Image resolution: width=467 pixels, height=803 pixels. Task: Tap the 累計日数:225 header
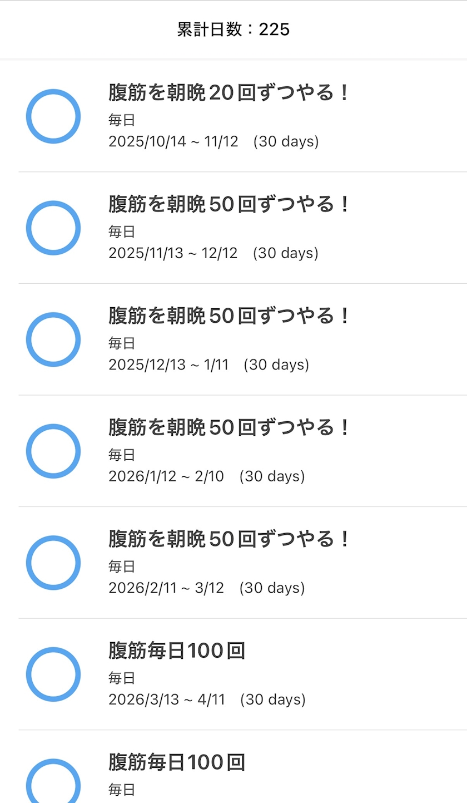pos(233,29)
